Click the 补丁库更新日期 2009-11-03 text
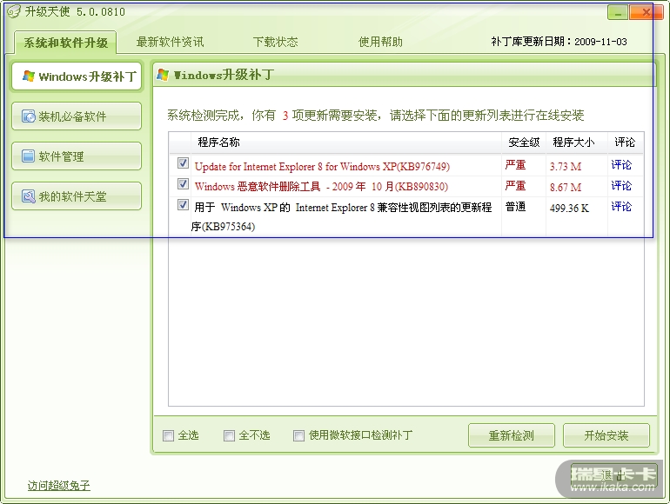The image size is (670, 504). pos(559,42)
